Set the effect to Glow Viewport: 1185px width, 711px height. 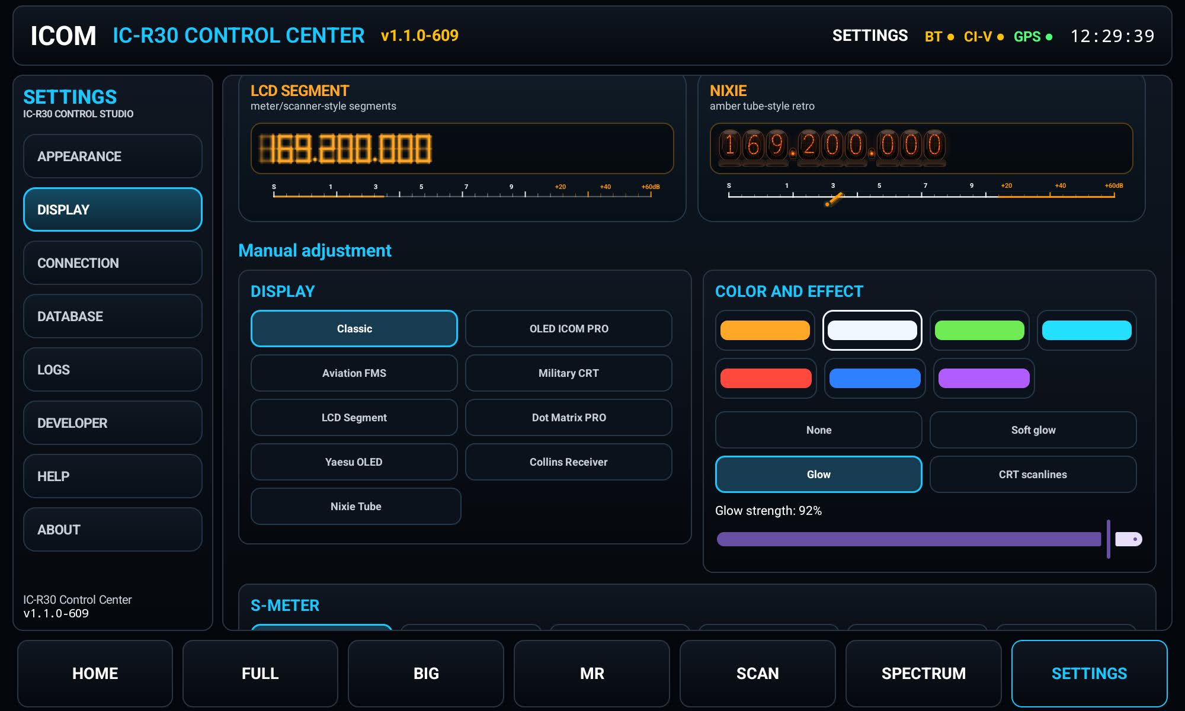819,475
